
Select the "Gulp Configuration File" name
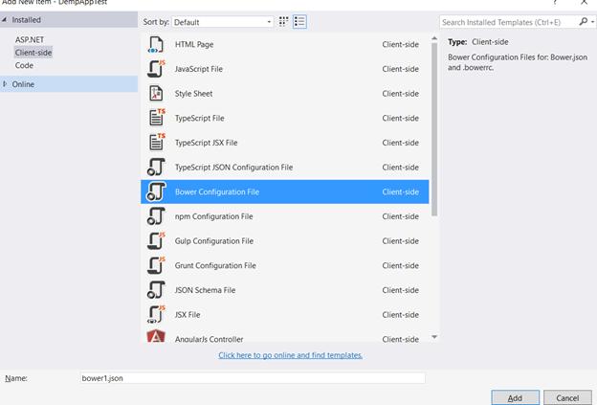[214, 241]
